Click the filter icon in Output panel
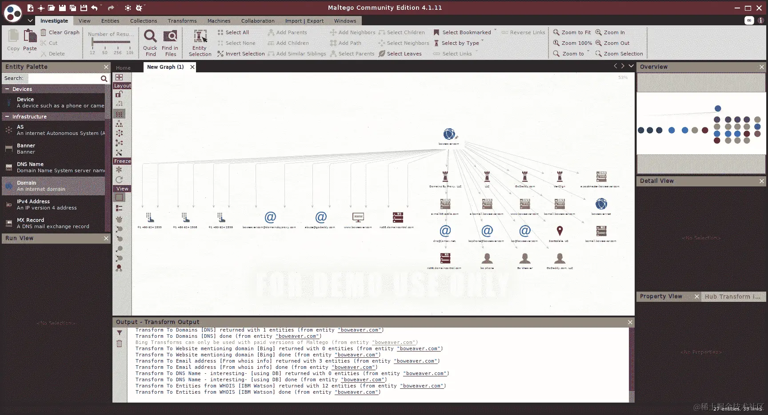Viewport: 768px width, 415px height. [x=119, y=333]
